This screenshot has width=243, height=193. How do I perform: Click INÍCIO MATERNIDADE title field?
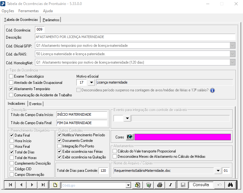tap(82, 115)
